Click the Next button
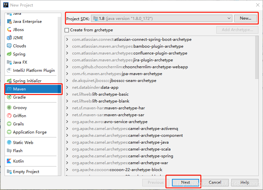 (x=186, y=182)
